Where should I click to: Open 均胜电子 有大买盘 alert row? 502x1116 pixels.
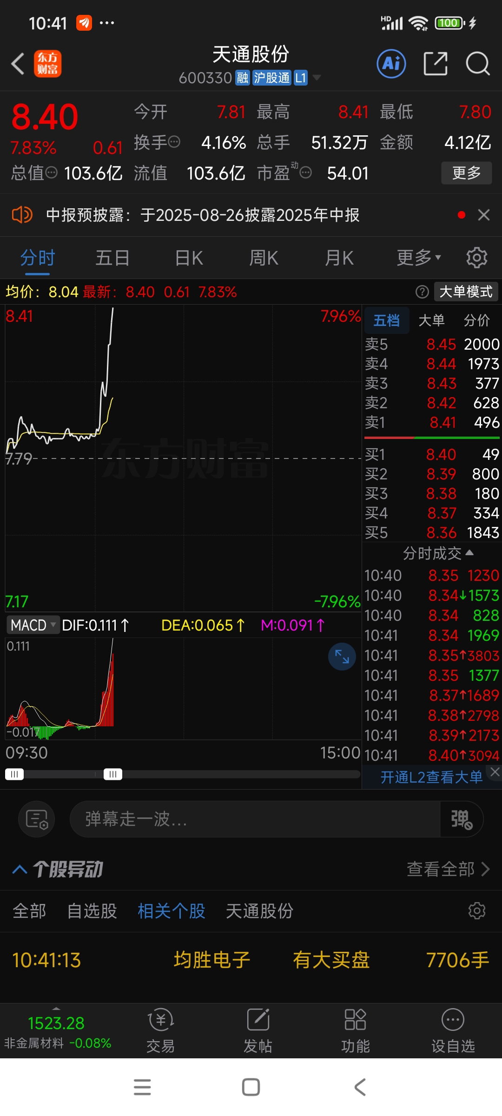coord(251,960)
